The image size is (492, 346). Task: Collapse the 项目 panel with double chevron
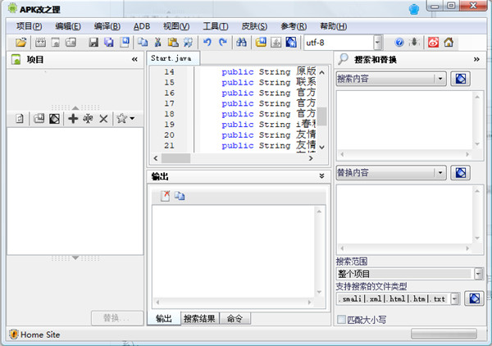134,60
